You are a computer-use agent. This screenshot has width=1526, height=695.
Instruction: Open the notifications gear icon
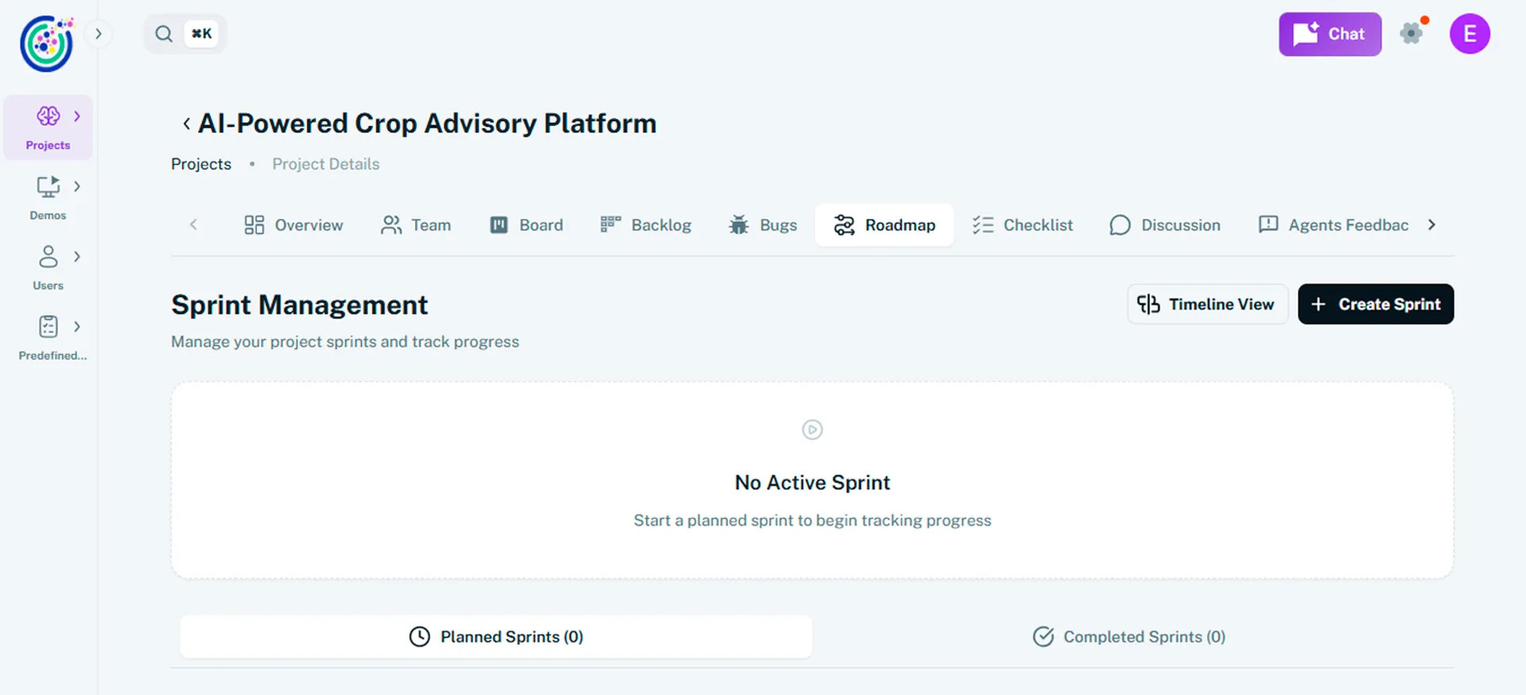(x=1412, y=33)
